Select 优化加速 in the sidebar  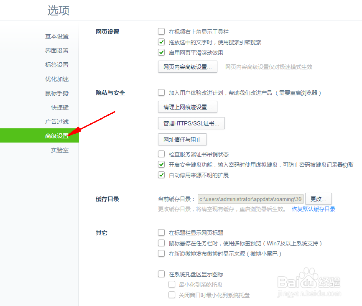[57, 79]
